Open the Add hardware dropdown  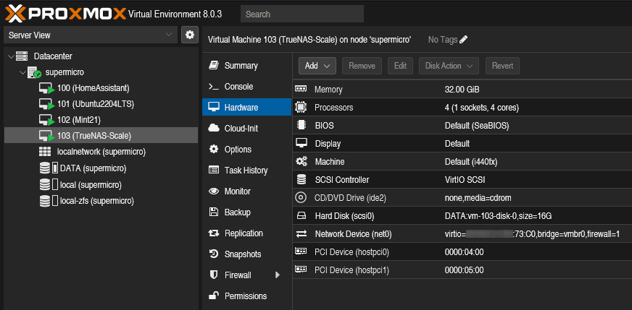point(317,66)
